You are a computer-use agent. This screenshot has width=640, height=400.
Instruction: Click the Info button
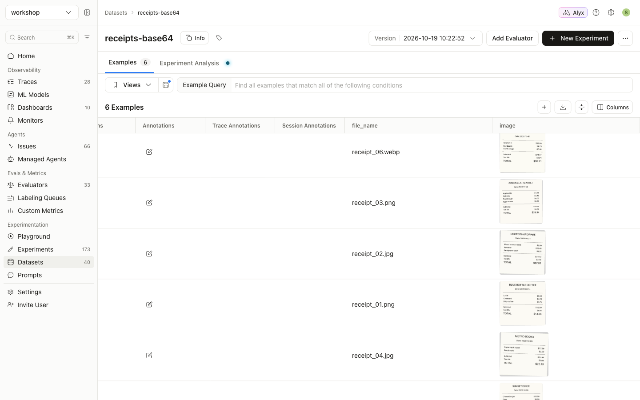[195, 38]
